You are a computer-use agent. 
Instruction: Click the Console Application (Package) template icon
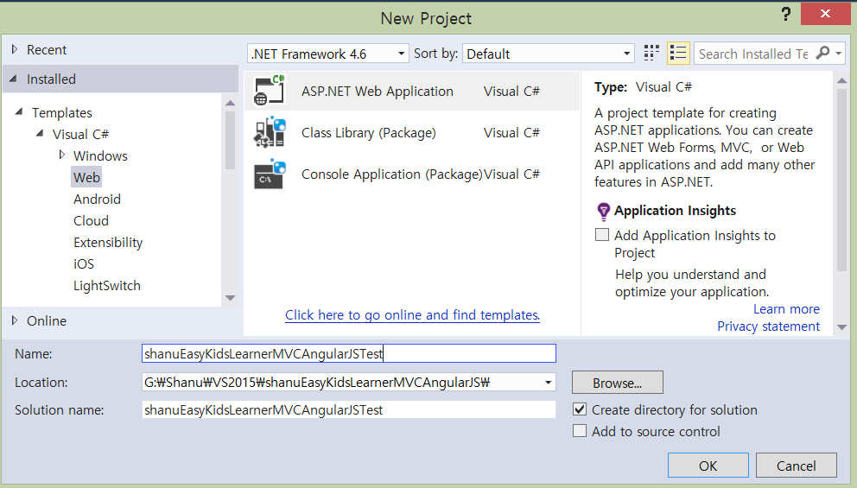[270, 174]
